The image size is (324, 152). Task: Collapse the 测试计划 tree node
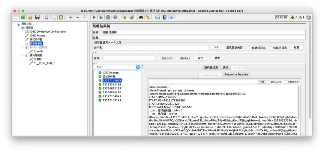pyautogui.click(x=14, y=24)
